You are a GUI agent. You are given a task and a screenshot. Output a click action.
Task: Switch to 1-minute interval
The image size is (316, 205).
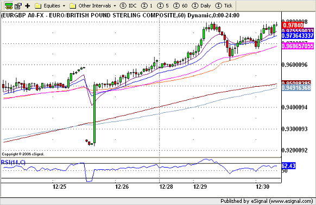[x=147, y=6]
